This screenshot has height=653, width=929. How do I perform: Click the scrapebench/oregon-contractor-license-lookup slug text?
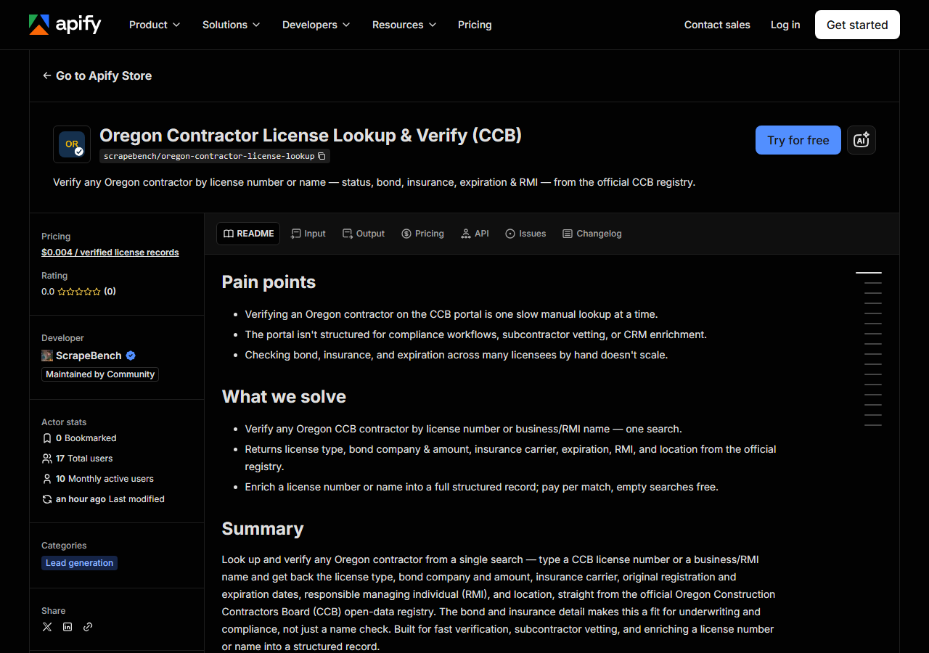click(209, 156)
